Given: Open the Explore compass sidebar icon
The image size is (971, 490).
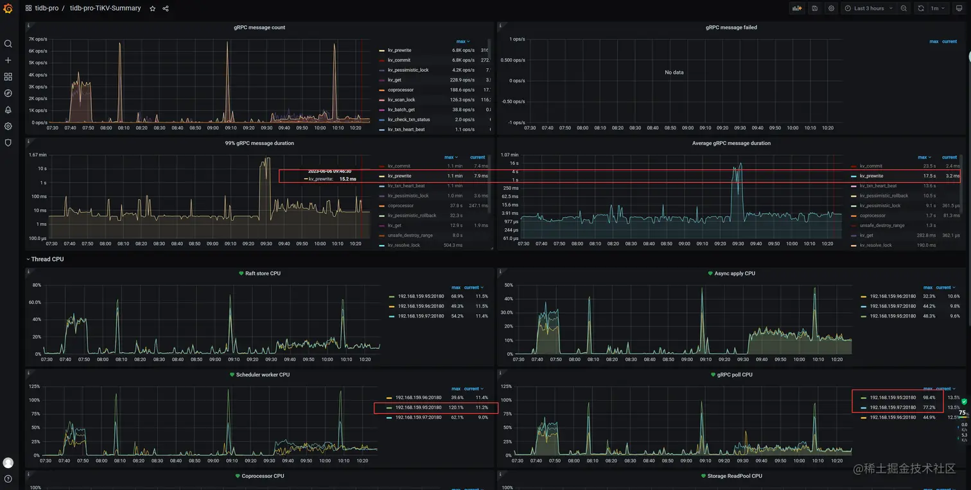Looking at the screenshot, I should 8,93.
